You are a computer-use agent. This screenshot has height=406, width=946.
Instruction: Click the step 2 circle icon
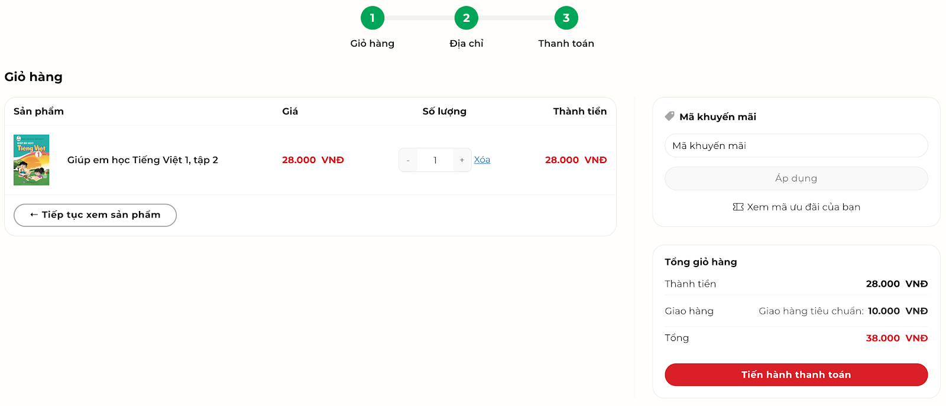click(x=466, y=18)
